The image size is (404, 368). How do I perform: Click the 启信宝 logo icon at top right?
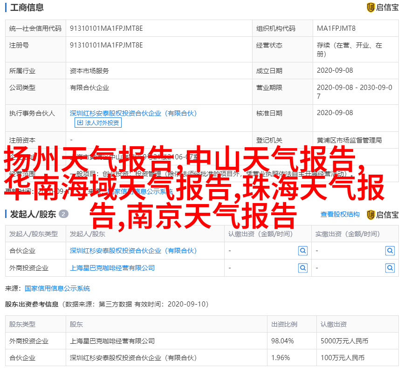coord(383,7)
